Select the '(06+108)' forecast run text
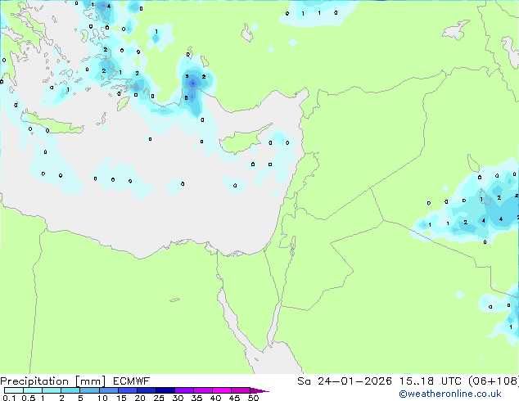This screenshot has height=401, width=519. pos(494,381)
